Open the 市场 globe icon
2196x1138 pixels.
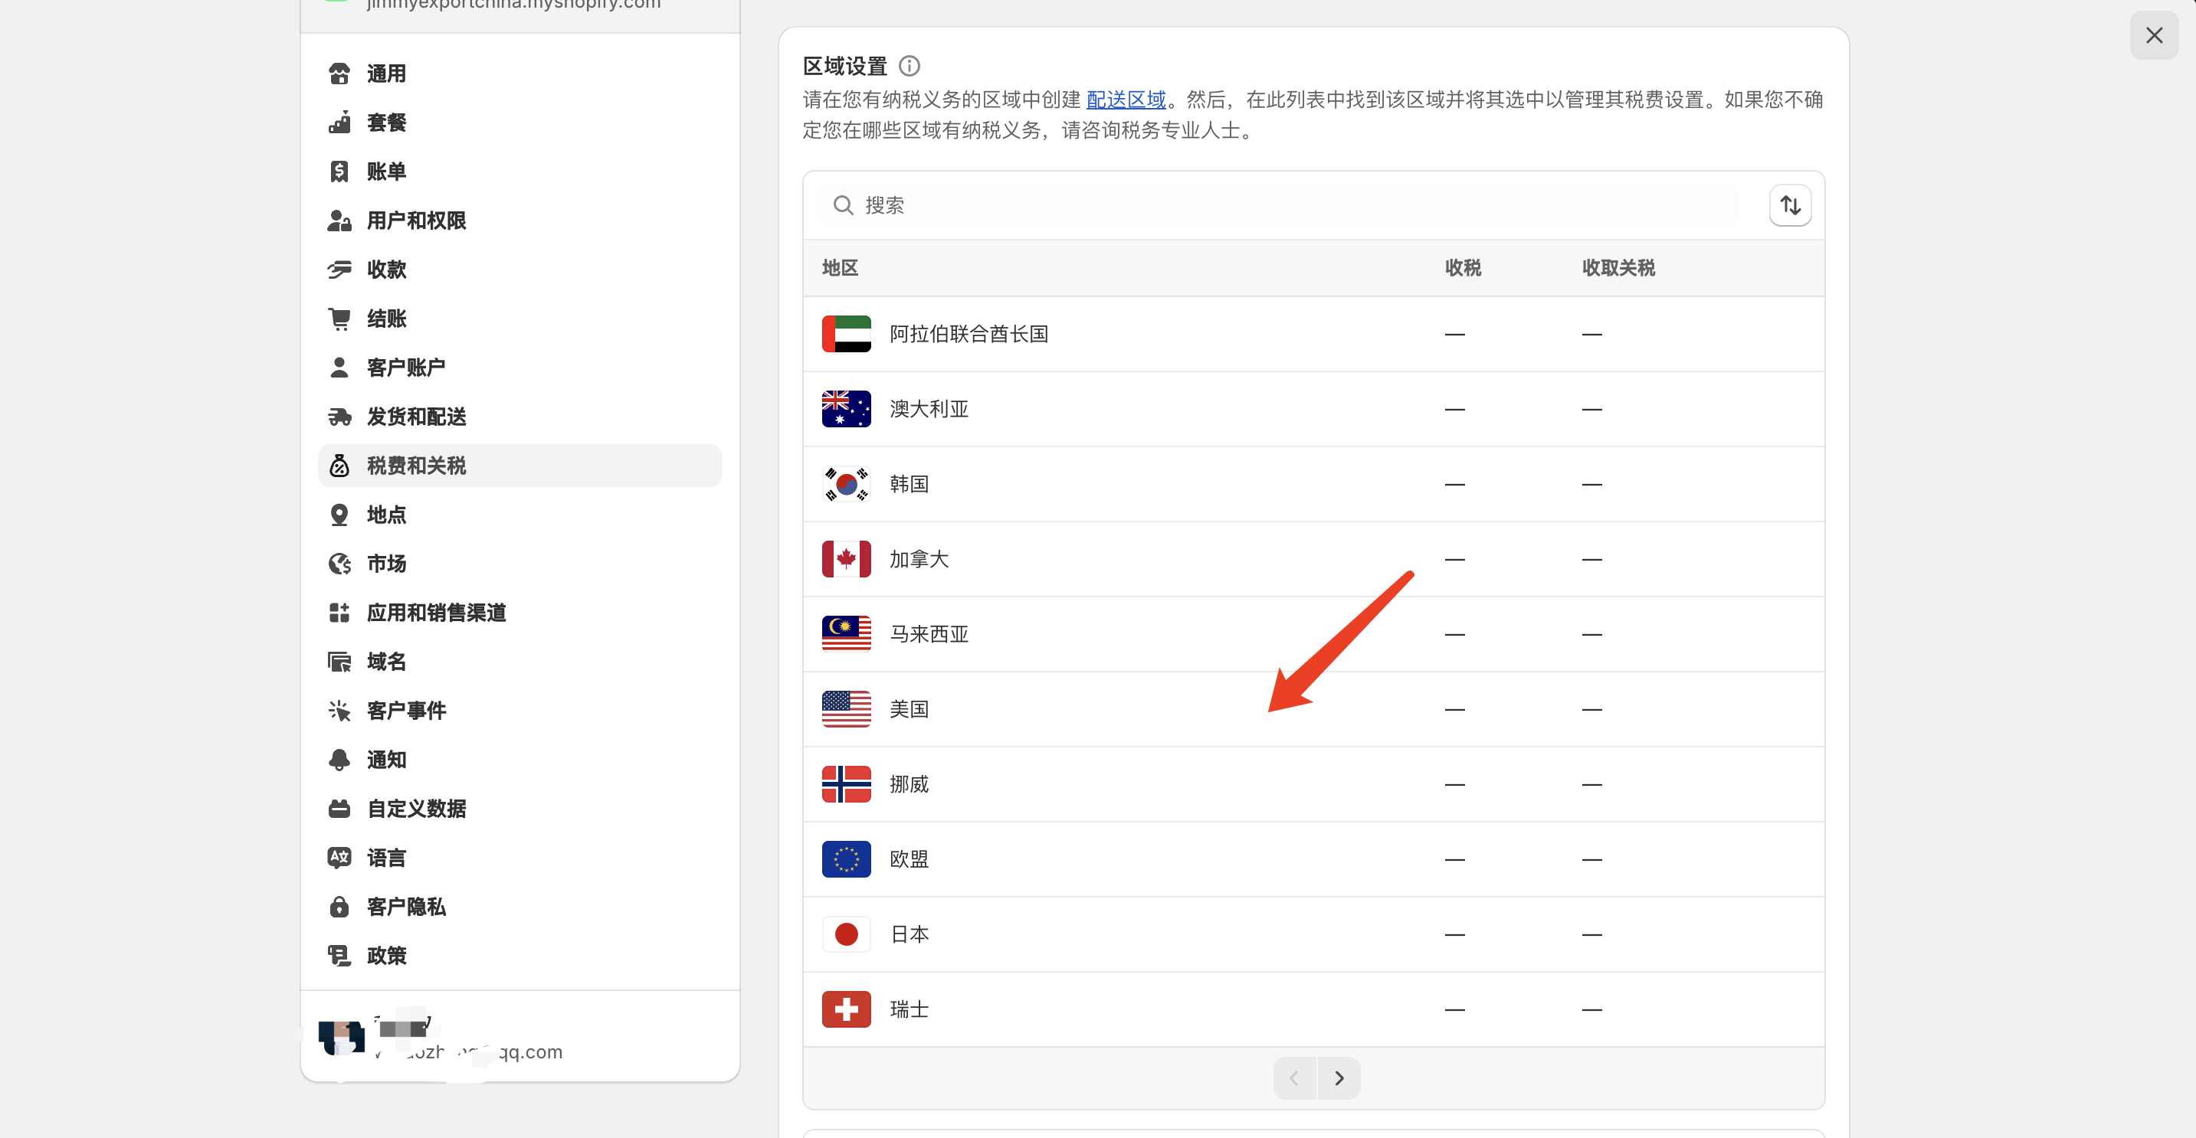339,564
